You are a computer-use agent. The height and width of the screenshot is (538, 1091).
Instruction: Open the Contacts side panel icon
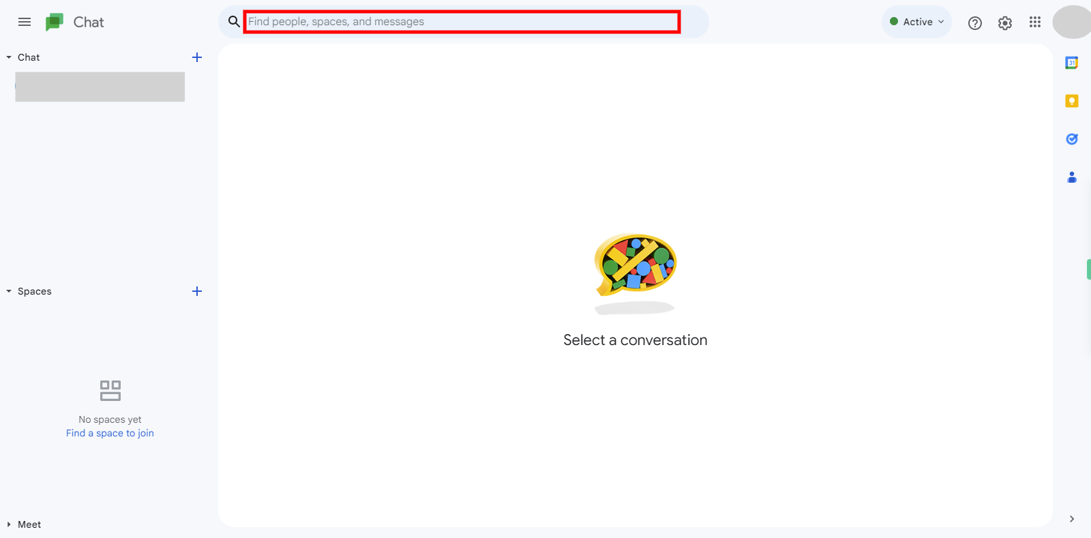coord(1072,177)
